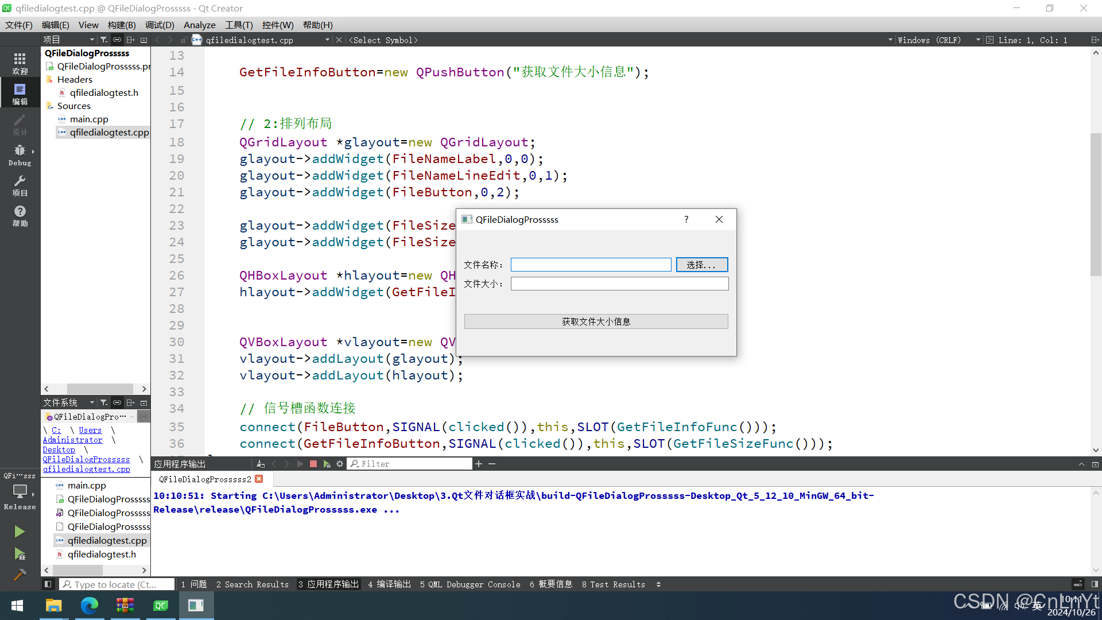Click the Type to locate search field
Viewport: 1102px width, 620px height.
click(x=117, y=584)
